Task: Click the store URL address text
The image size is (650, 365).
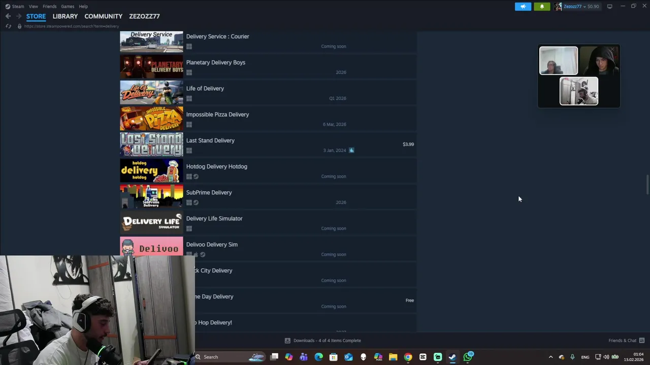Action: [72, 26]
